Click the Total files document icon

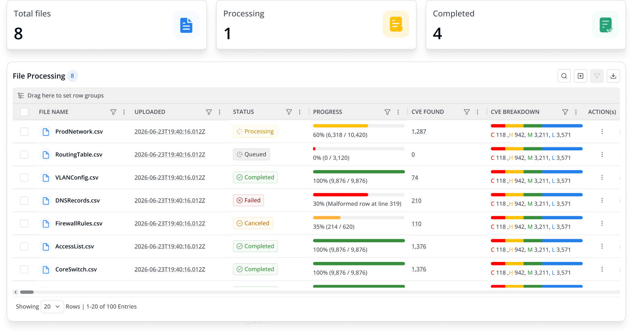pyautogui.click(x=186, y=25)
